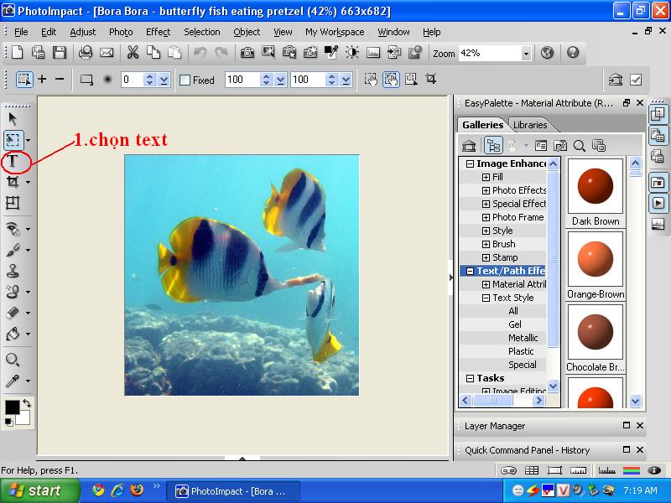Choose the black foreground color swatch
This screenshot has height=503, width=671.
(x=12, y=407)
